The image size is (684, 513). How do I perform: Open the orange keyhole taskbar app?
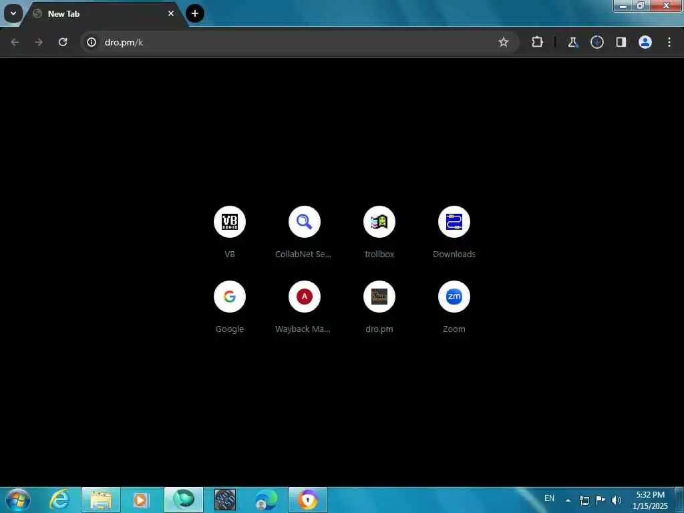[x=308, y=500]
